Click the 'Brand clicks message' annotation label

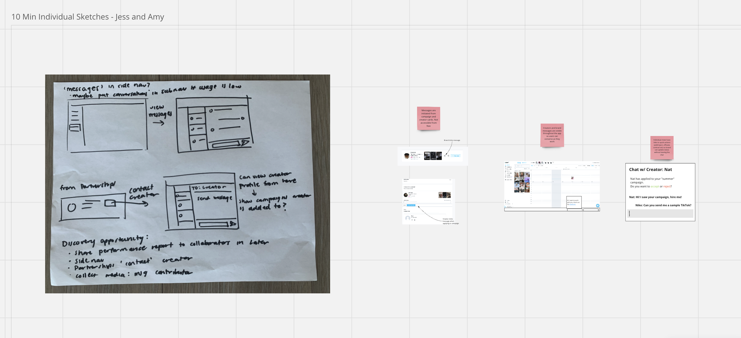point(452,140)
